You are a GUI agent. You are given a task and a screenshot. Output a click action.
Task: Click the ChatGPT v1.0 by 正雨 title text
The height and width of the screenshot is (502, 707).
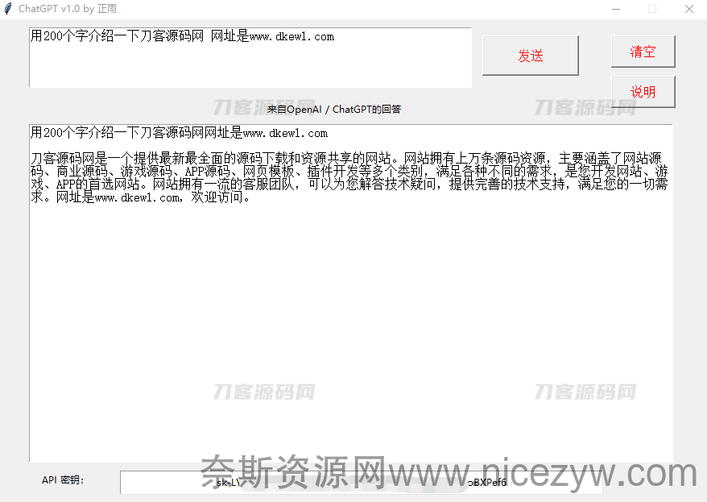click(x=68, y=9)
